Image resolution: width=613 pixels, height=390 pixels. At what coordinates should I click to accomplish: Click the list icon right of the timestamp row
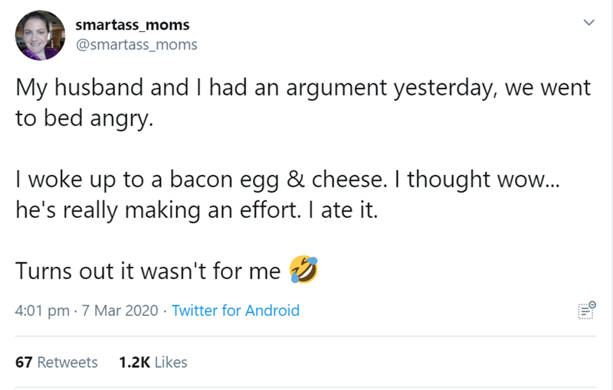coord(586,310)
